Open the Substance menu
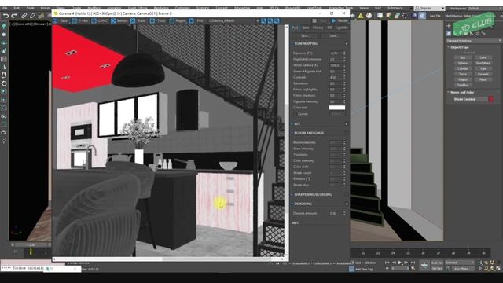Screen dimensions: 503x283 pos(395,8)
